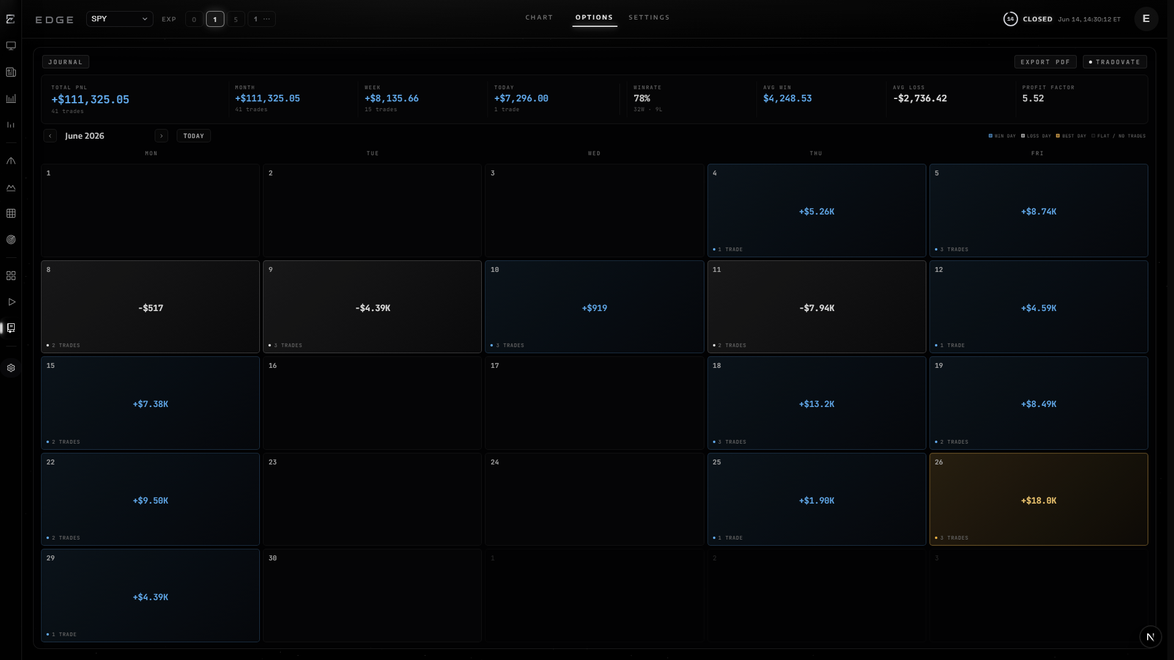Open the gear settings sidebar icon
This screenshot has width=1174, height=660.
pyautogui.click(x=11, y=368)
